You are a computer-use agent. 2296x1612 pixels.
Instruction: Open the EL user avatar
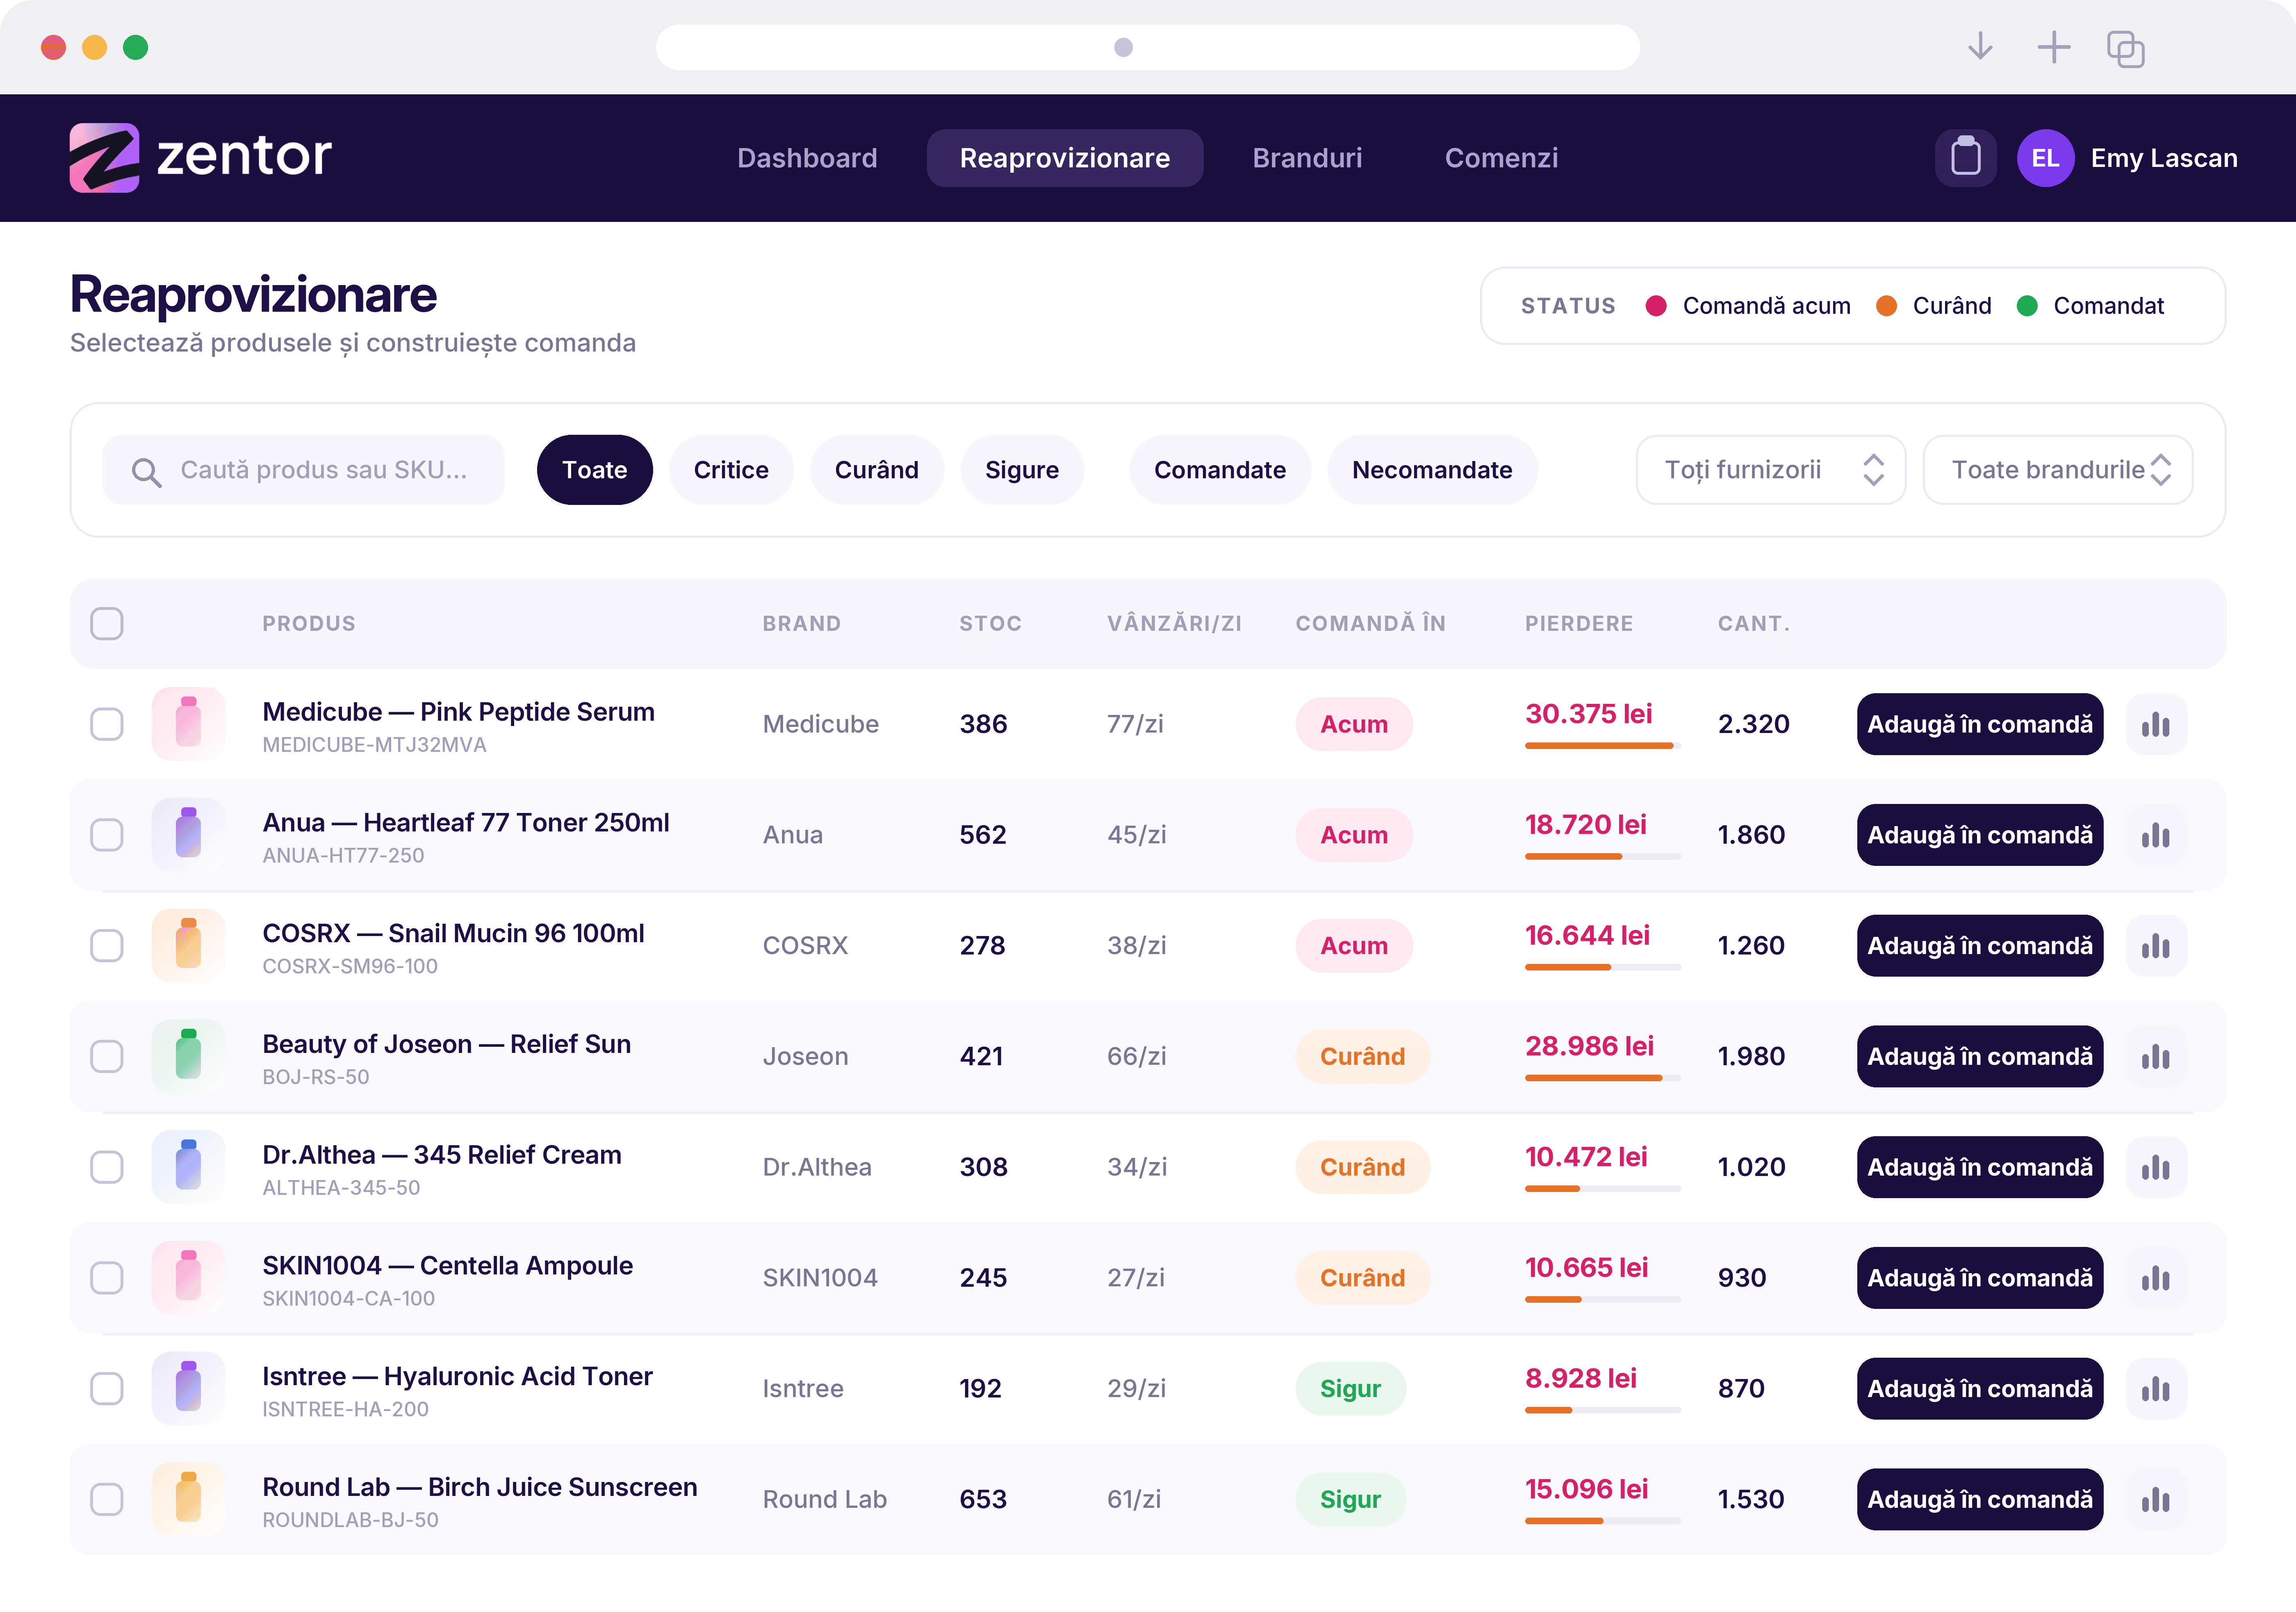tap(2045, 158)
